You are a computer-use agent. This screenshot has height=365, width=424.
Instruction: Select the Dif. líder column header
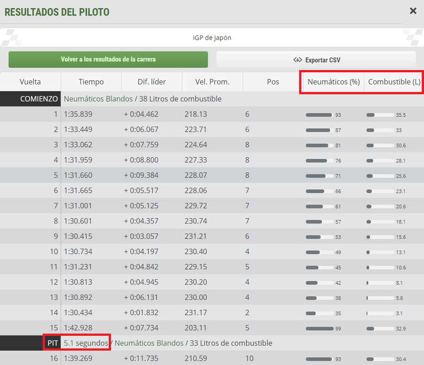click(152, 82)
